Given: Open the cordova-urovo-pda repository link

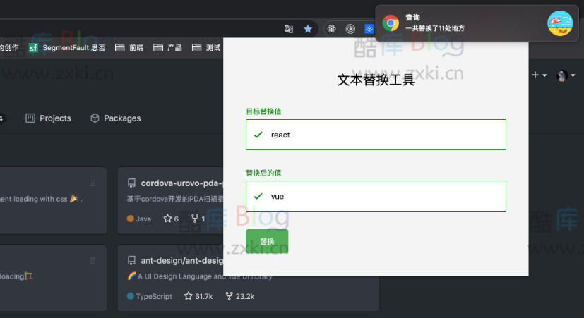Looking at the screenshot, I should coord(181,183).
